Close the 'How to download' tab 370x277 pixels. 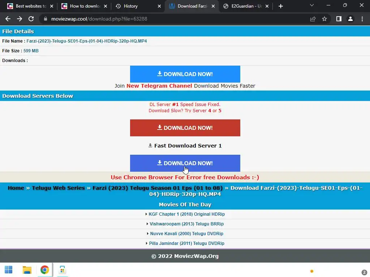(106, 6)
